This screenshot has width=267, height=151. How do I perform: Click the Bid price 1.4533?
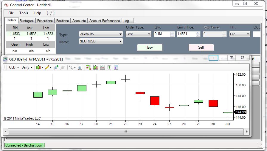click(x=15, y=34)
